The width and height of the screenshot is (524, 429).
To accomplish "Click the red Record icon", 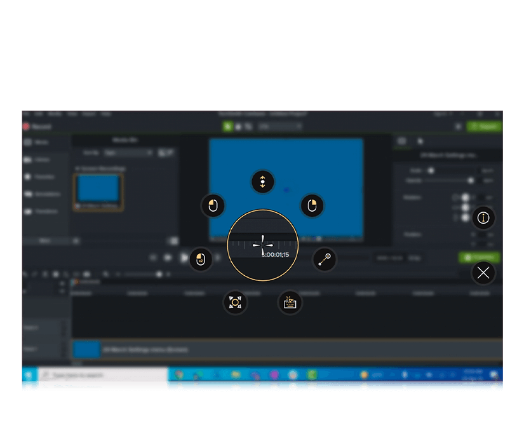I will coord(25,126).
